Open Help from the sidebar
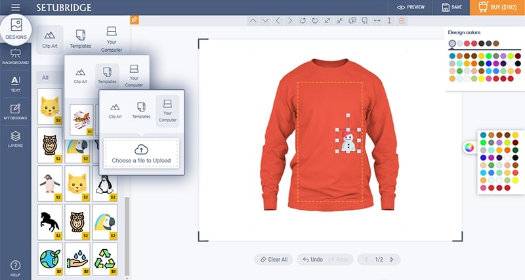This screenshot has height=280, width=525. [x=15, y=268]
